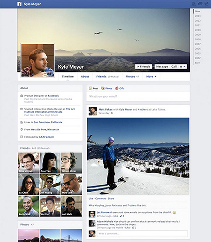Open Jez Burrows commenter name
This screenshot has height=242, width=211.
click(104, 212)
